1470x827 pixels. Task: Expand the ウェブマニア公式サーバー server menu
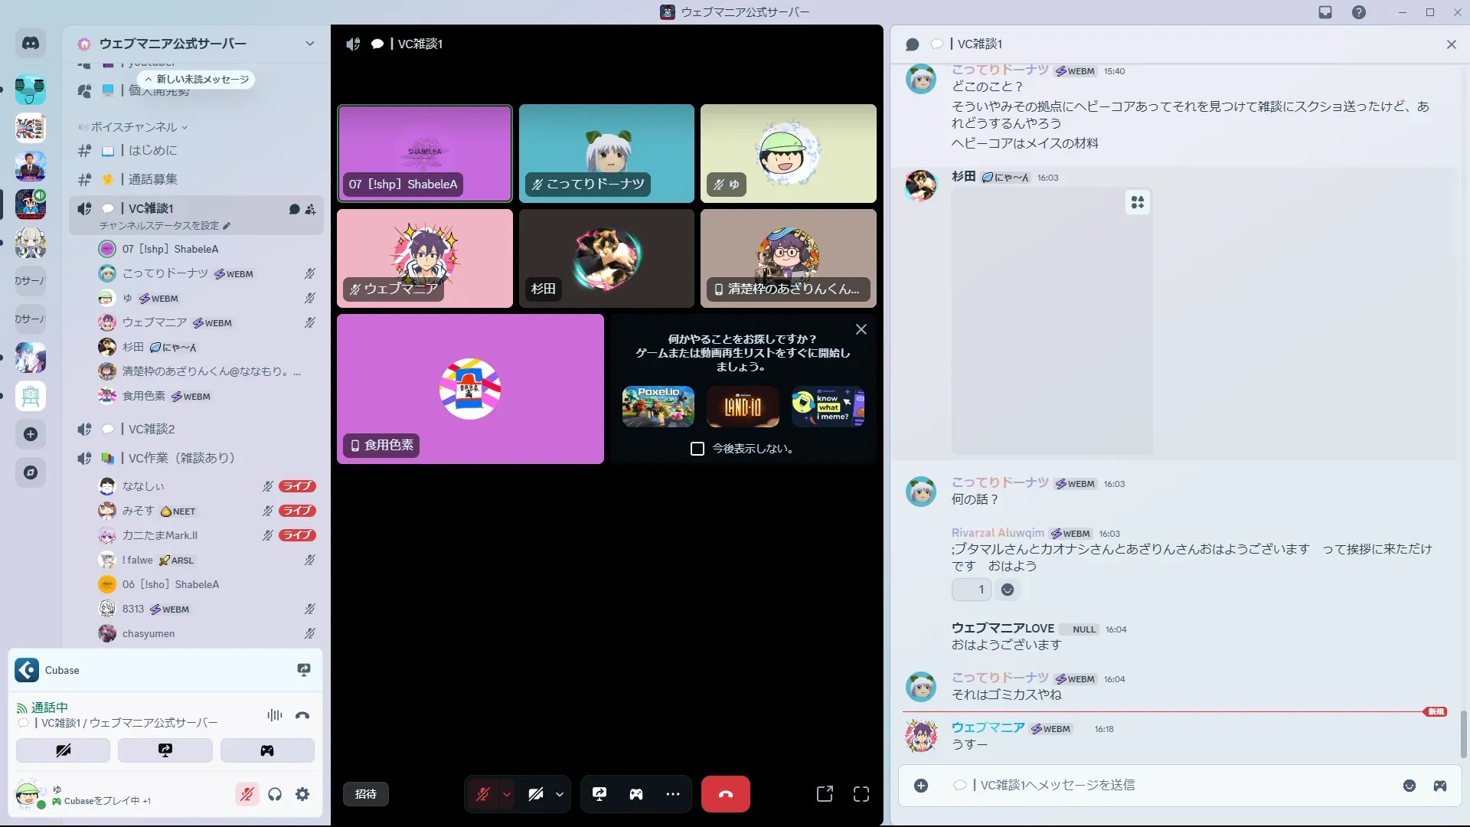pos(309,44)
